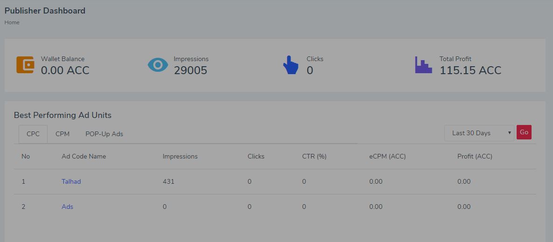Click the Impressions column header
Screen dimensions: 553x242
pyautogui.click(x=180, y=156)
